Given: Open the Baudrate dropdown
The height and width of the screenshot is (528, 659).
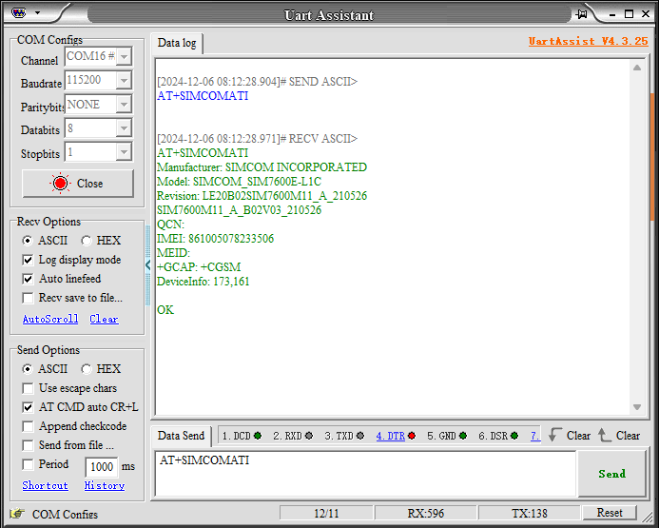Looking at the screenshot, I should point(124,82).
